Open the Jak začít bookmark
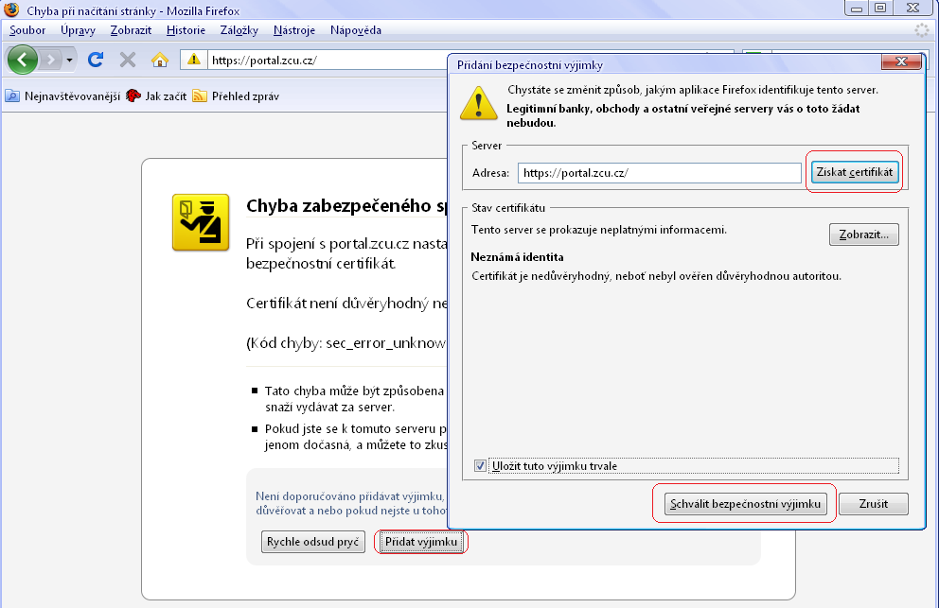 (157, 96)
